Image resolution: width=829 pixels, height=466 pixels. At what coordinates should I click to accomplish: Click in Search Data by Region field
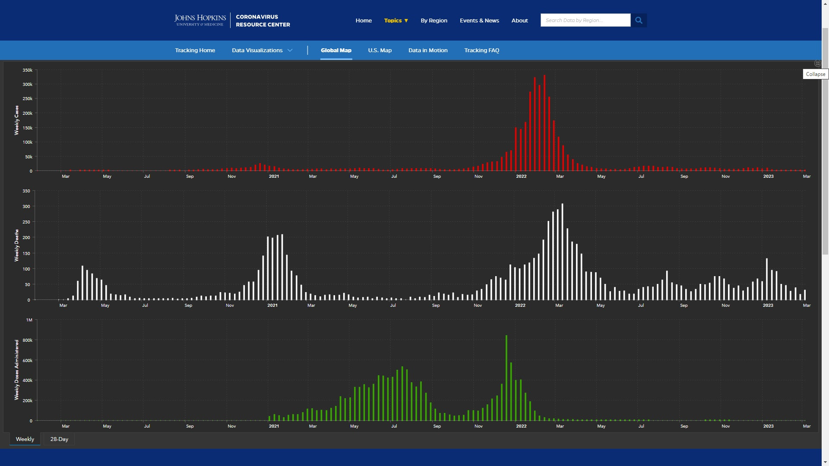(x=585, y=20)
